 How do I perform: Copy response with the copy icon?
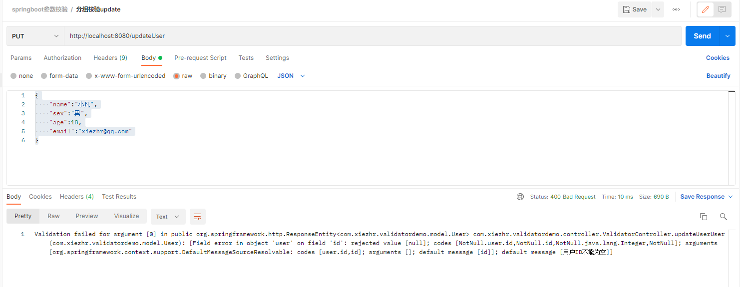click(704, 216)
